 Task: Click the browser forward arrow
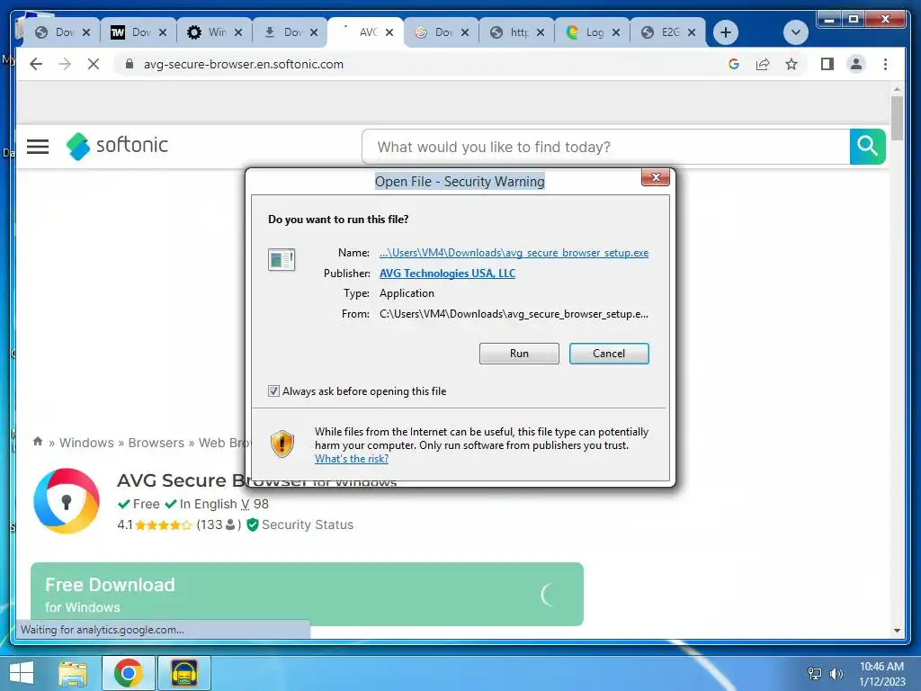pos(65,64)
